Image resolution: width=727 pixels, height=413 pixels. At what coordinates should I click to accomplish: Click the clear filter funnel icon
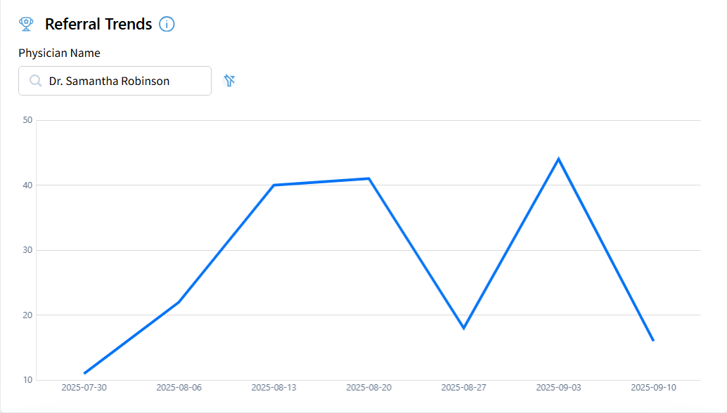click(229, 81)
